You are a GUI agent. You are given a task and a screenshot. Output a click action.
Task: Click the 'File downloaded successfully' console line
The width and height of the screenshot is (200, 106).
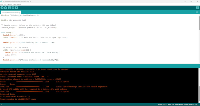[15, 96]
